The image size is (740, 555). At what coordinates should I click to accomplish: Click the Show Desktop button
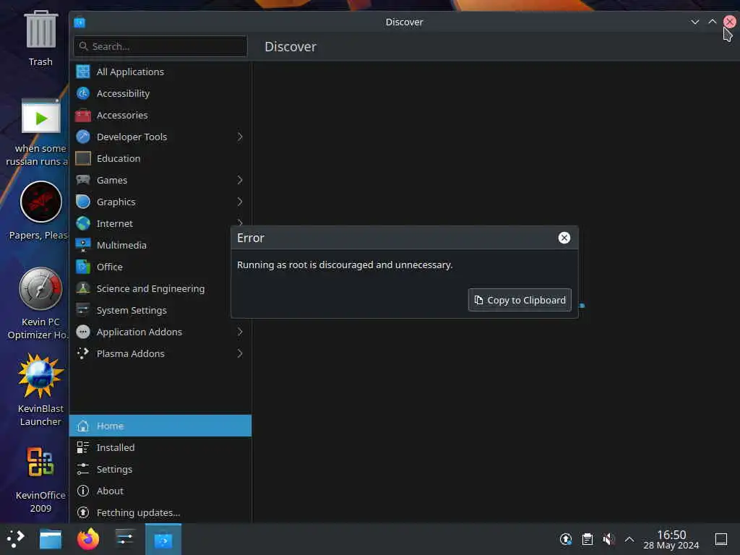pos(721,539)
